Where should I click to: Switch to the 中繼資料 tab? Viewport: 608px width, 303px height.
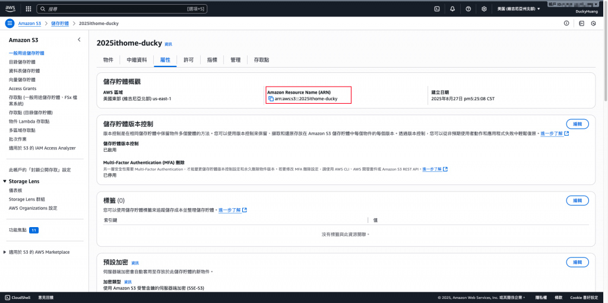tap(137, 60)
